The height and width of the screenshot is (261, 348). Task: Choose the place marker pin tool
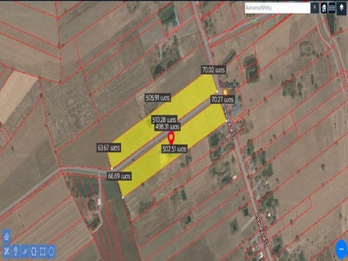16,251
